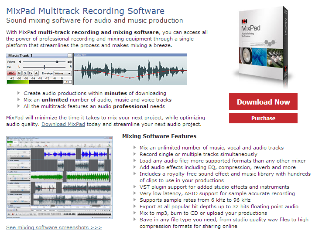Toggle the M mute button
The height and width of the screenshot is (244, 322).
[19, 73]
